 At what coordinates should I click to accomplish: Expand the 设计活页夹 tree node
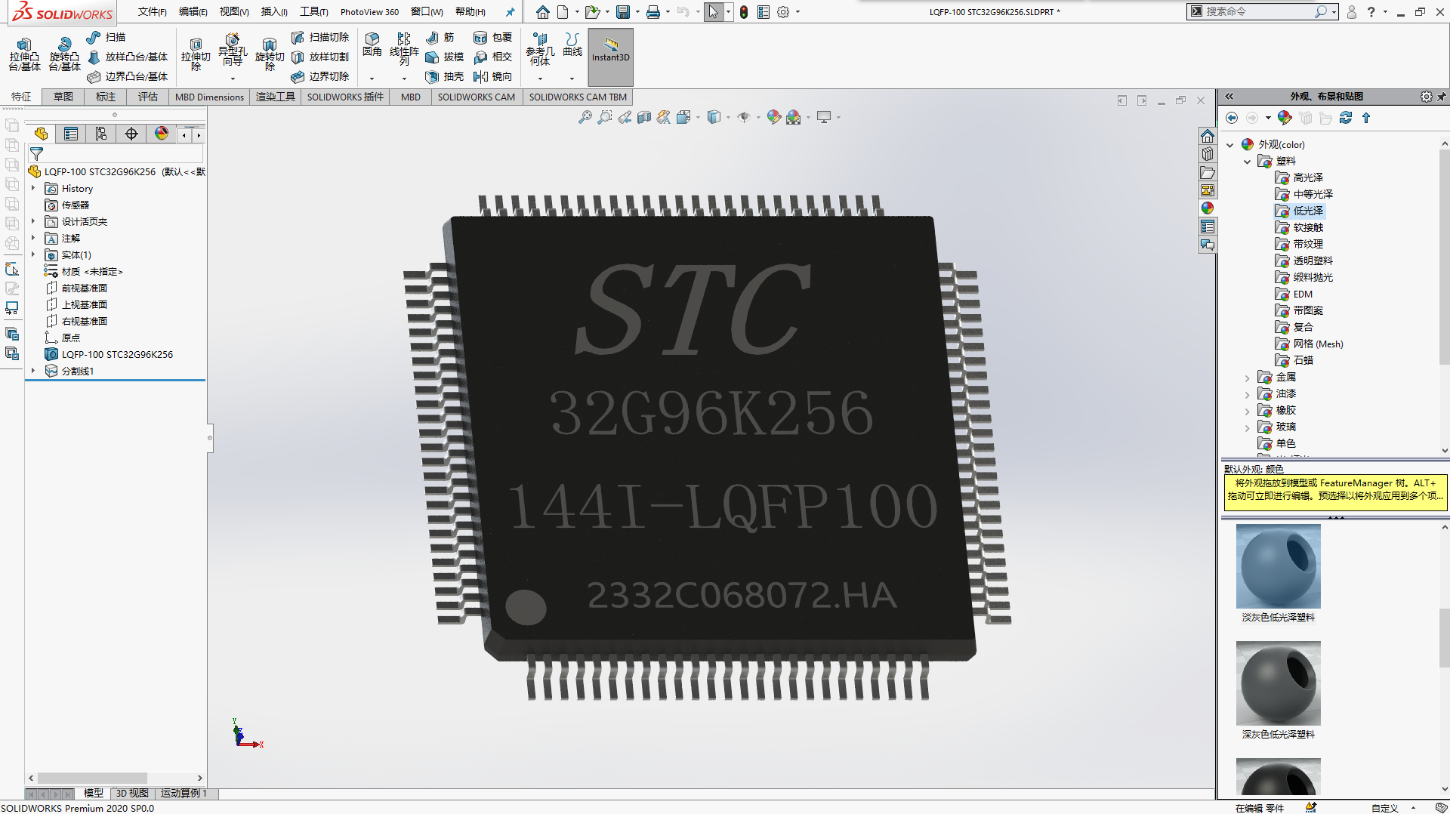pyautogui.click(x=33, y=221)
